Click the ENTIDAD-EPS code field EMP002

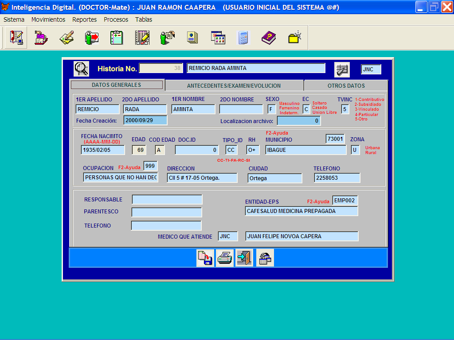tap(345, 201)
